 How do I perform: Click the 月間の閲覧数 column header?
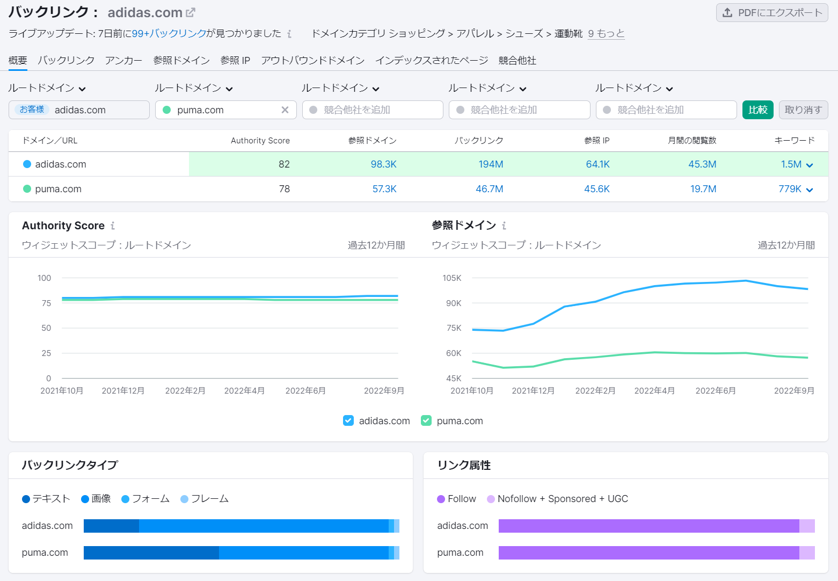[692, 140]
